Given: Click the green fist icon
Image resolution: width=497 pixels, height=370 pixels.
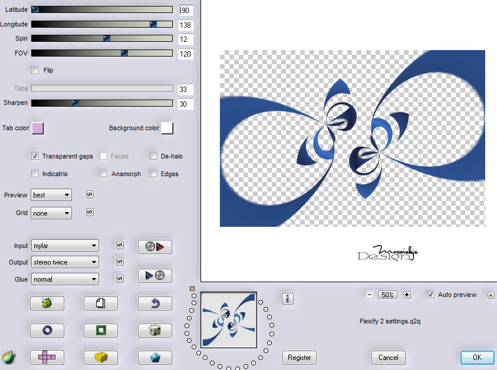Looking at the screenshot, I should (9, 357).
